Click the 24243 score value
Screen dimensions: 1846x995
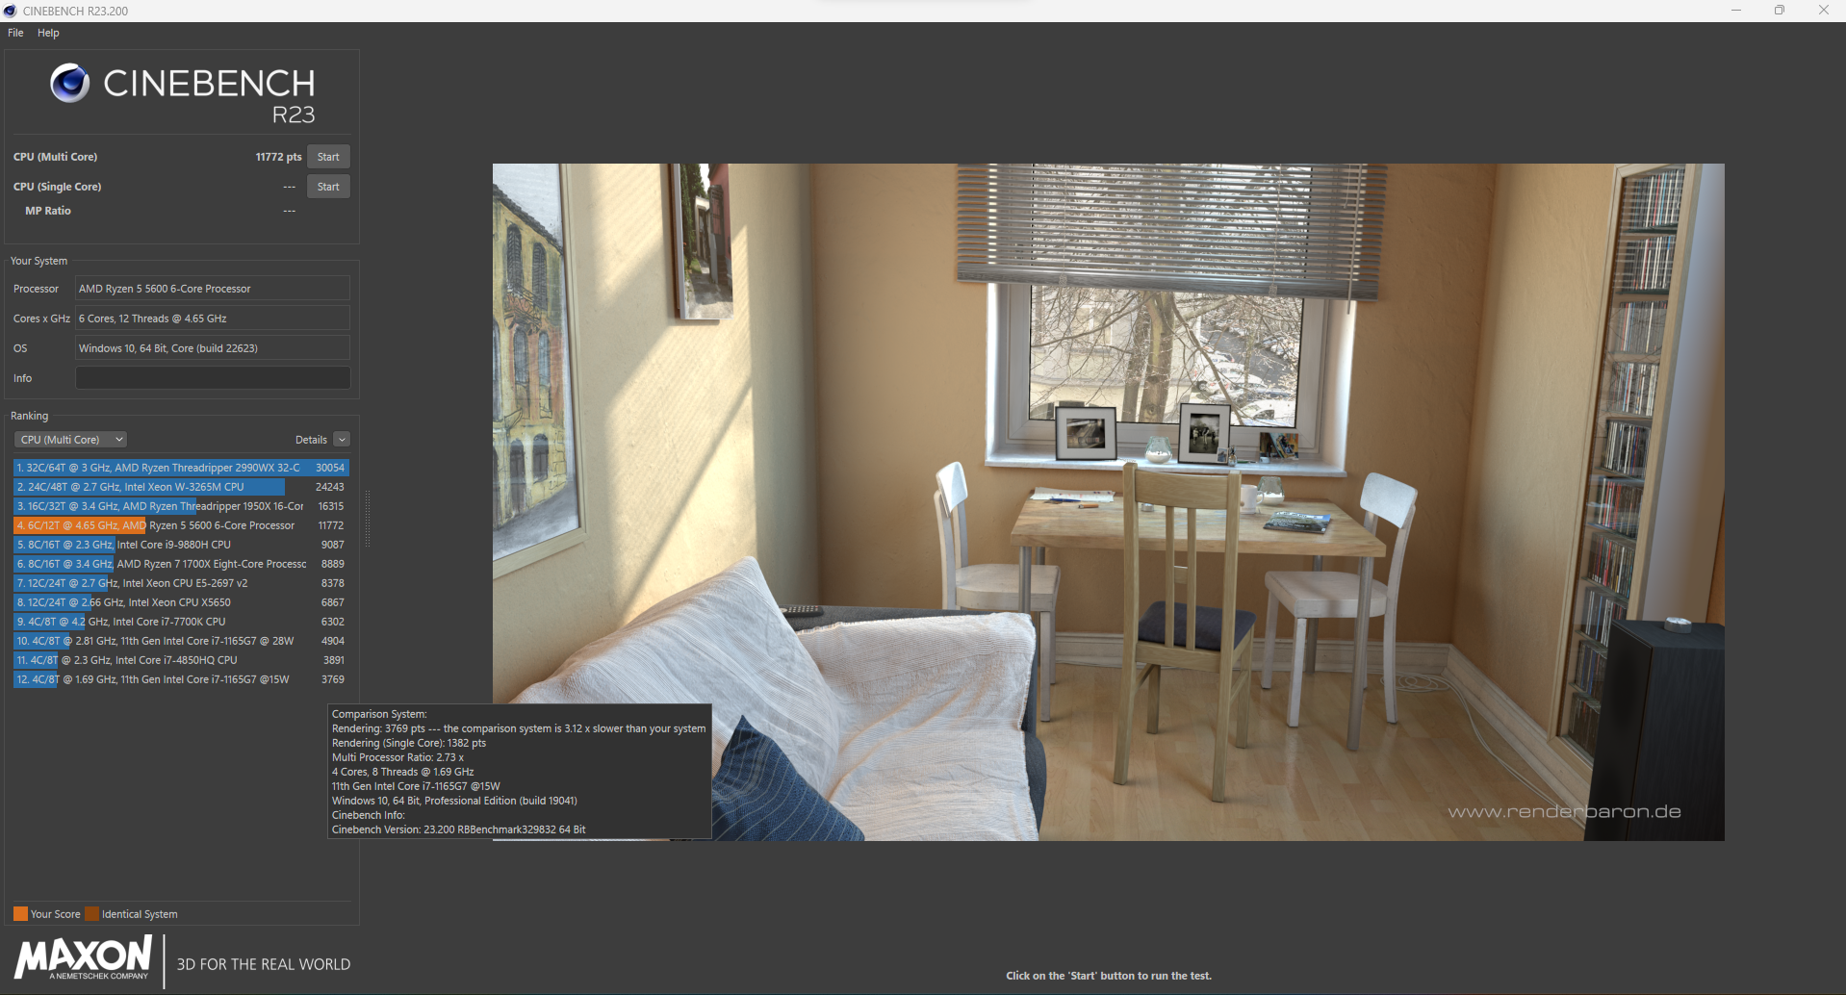tap(330, 487)
